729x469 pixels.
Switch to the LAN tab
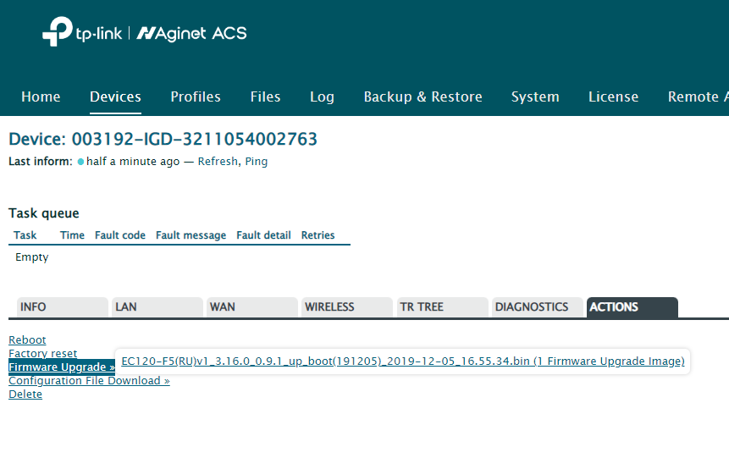(x=155, y=307)
